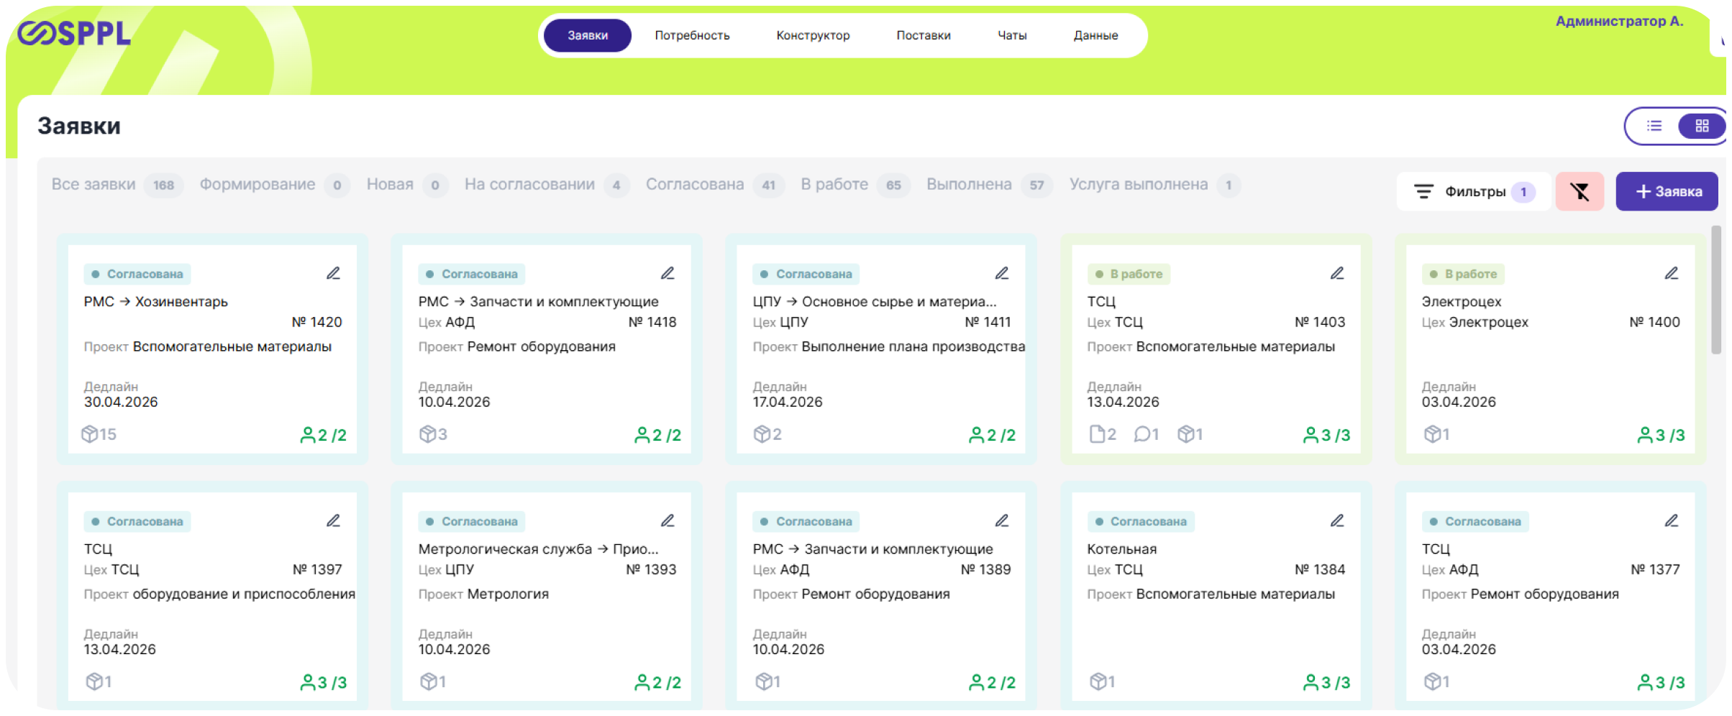
Task: Open Администратор А. user menu
Action: point(1619,22)
